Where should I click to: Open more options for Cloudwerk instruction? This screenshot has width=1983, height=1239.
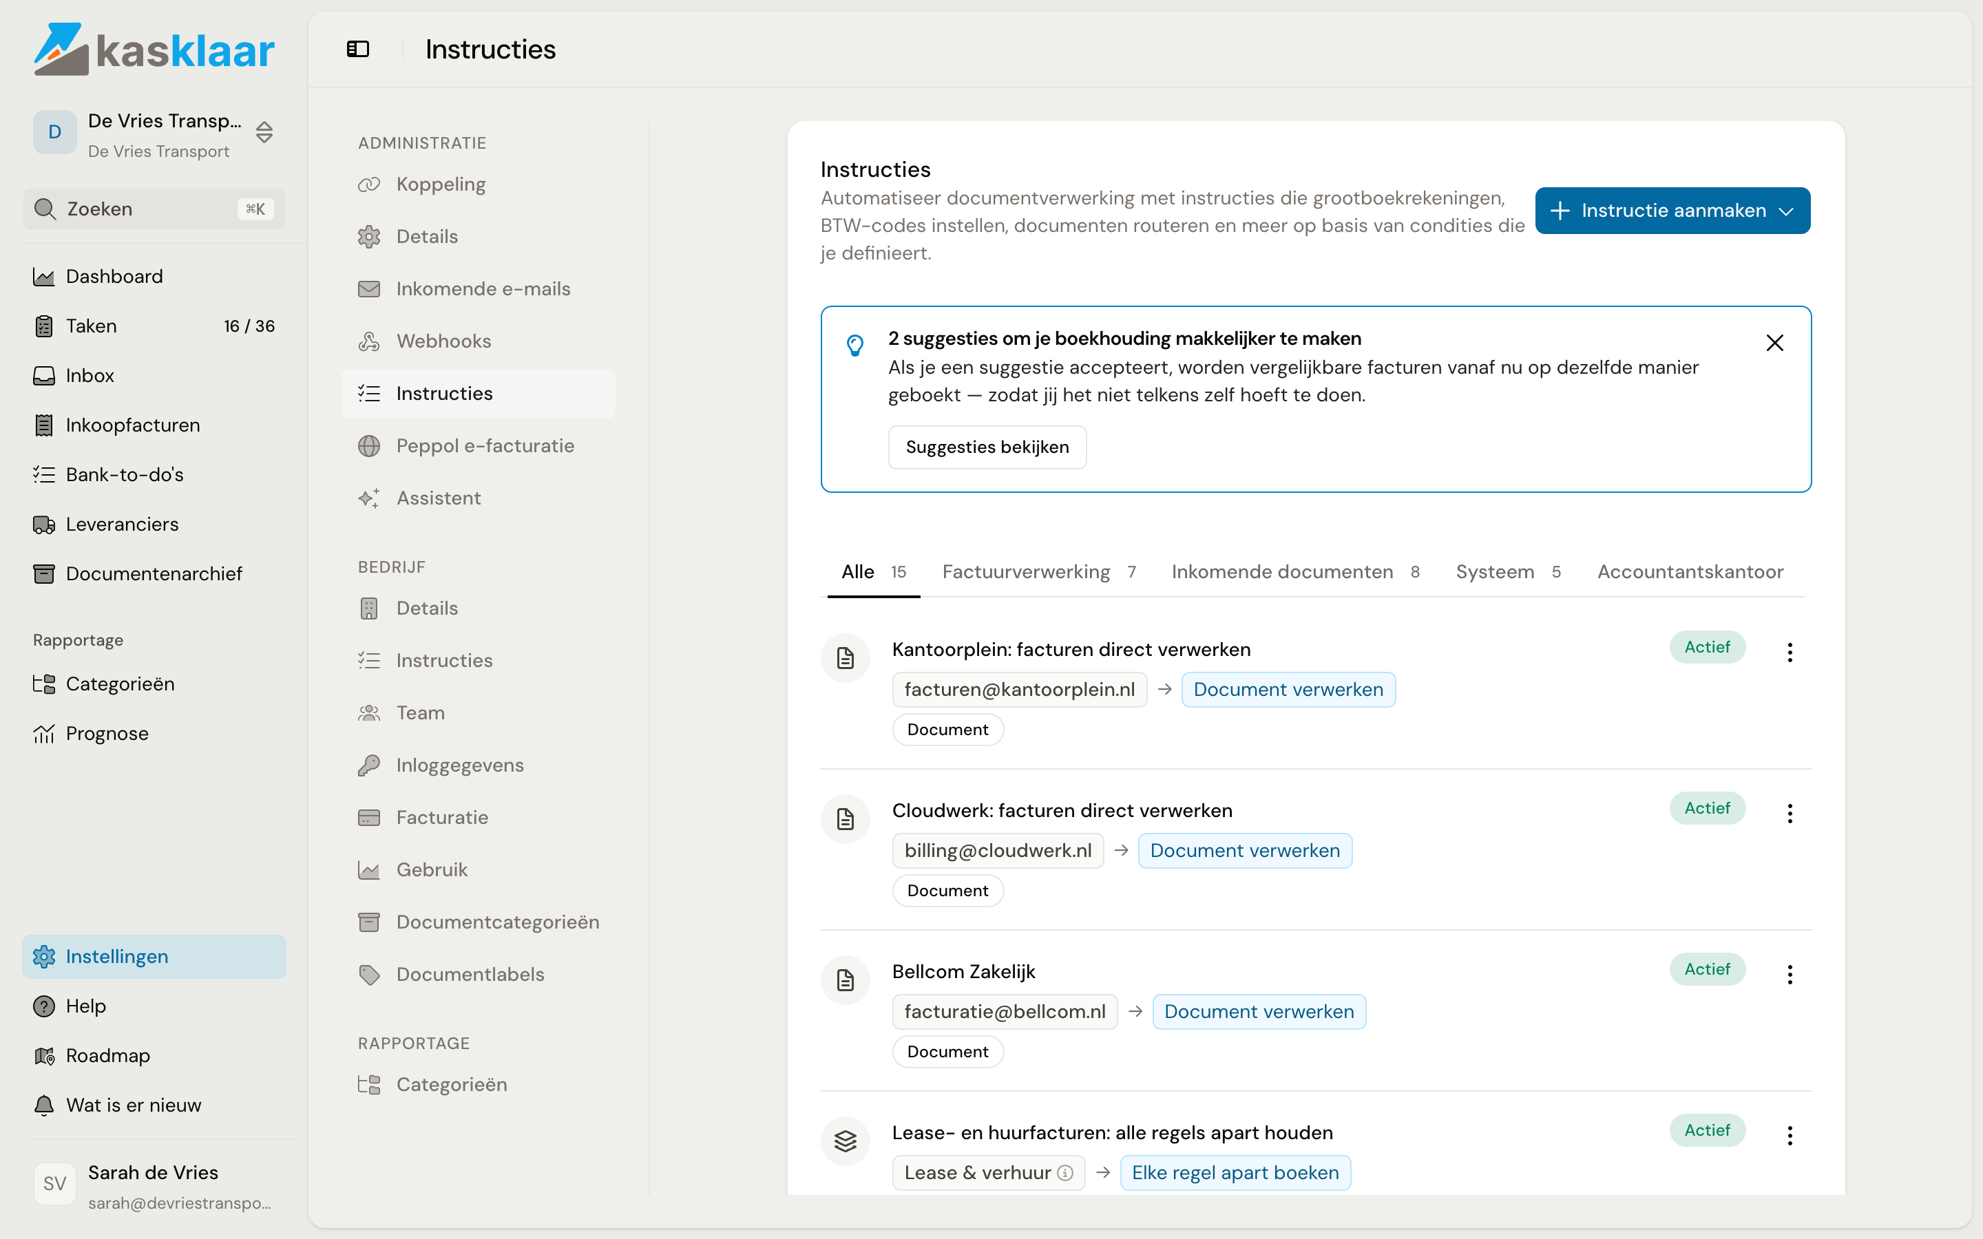(x=1790, y=813)
